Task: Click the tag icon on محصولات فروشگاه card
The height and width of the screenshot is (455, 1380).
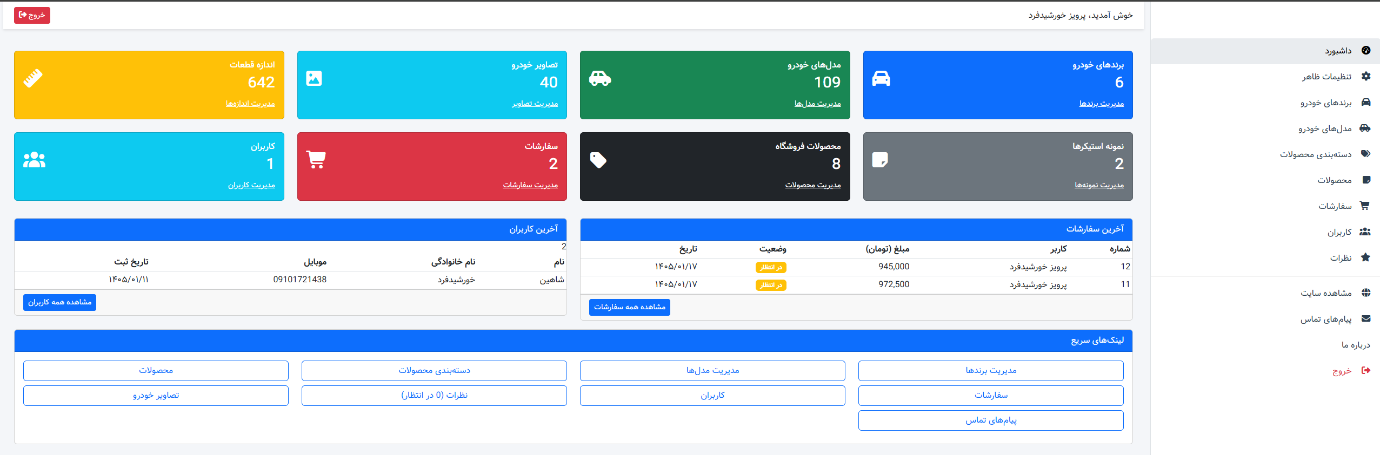Action: pyautogui.click(x=598, y=160)
